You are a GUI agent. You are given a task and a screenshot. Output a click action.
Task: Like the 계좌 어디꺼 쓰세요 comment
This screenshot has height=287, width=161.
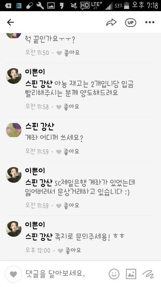68,151
